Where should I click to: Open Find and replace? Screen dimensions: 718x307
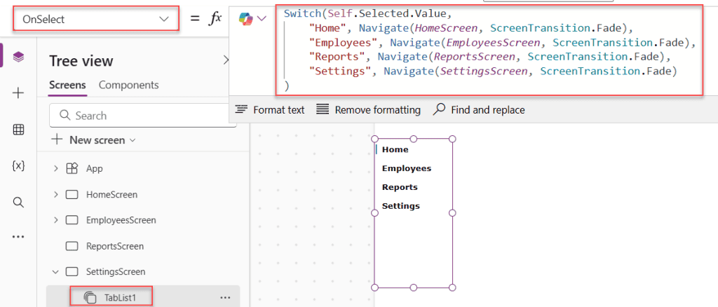pyautogui.click(x=479, y=110)
